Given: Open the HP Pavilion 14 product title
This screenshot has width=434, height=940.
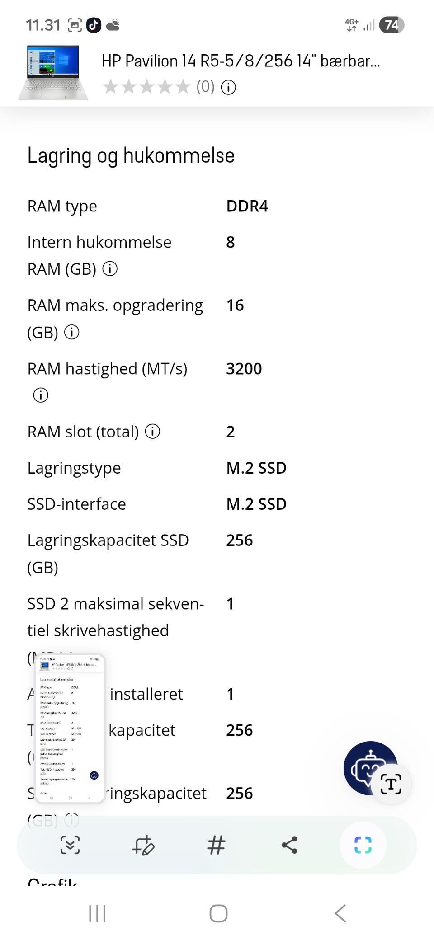Looking at the screenshot, I should tap(241, 61).
